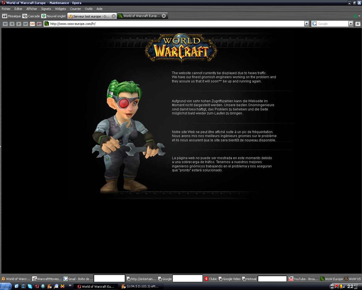
Task: Close the World of Warcraft Europe tab
Action: click(164, 16)
